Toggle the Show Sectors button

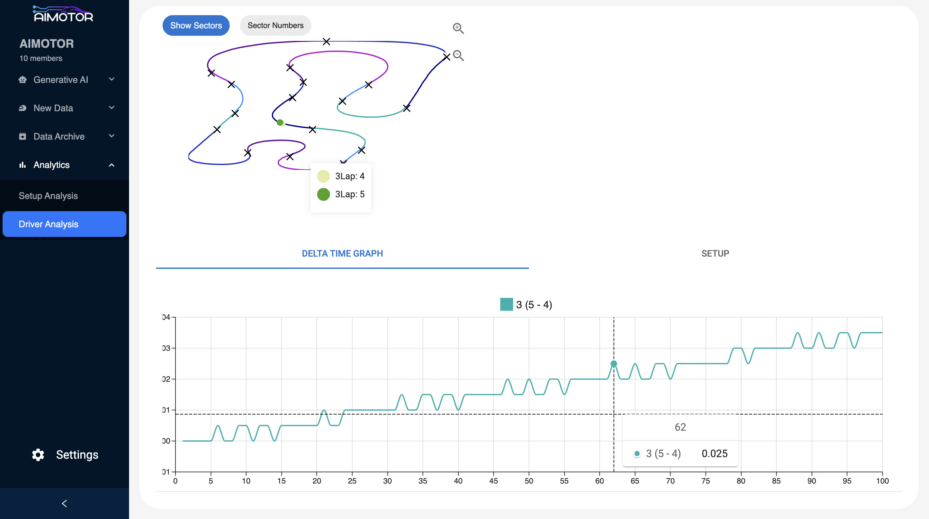coord(196,25)
